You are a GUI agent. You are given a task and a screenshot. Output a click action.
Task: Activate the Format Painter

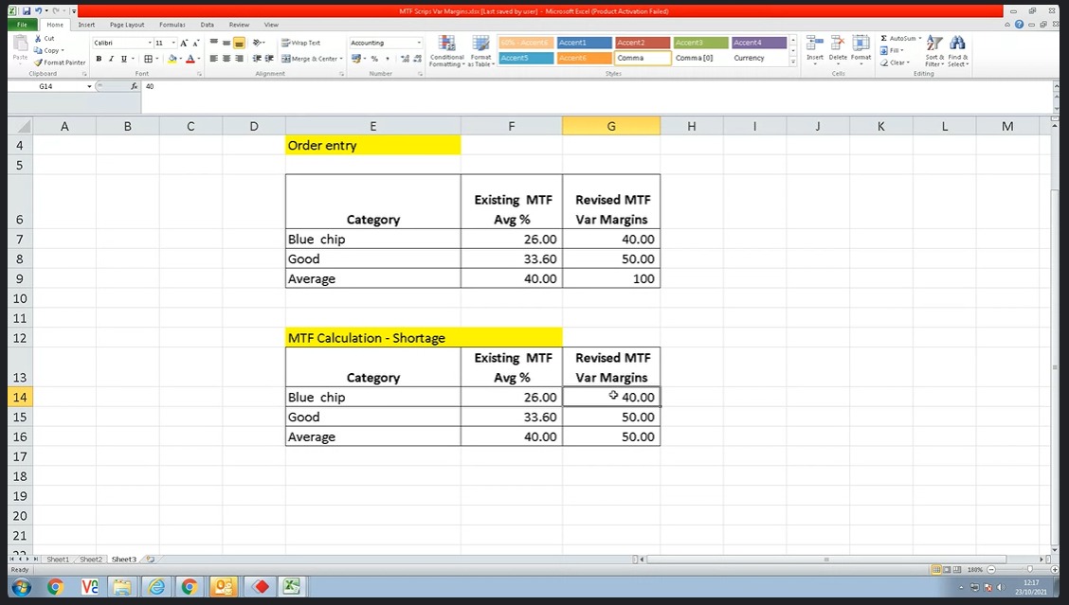[60, 62]
